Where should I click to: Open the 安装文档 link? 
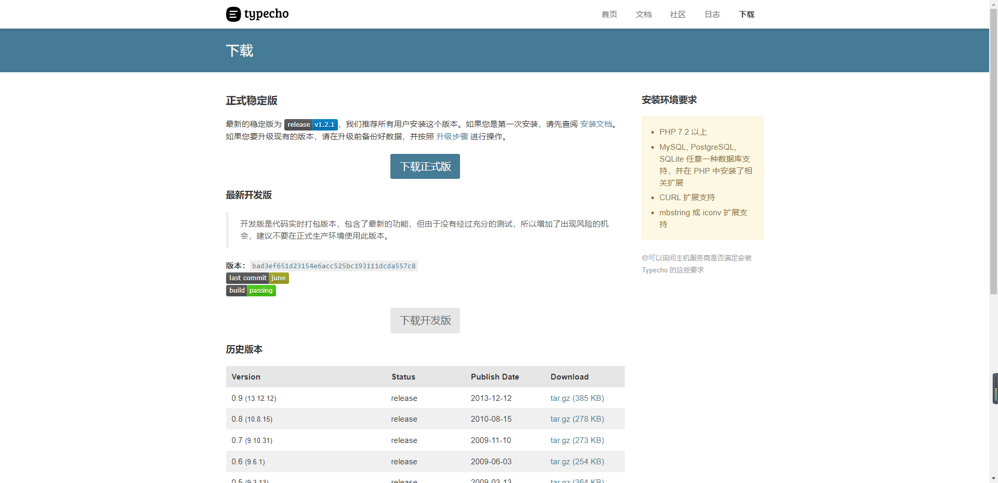point(596,124)
